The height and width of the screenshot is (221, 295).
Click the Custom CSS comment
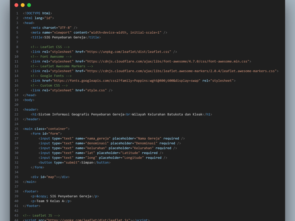click(x=49, y=85)
